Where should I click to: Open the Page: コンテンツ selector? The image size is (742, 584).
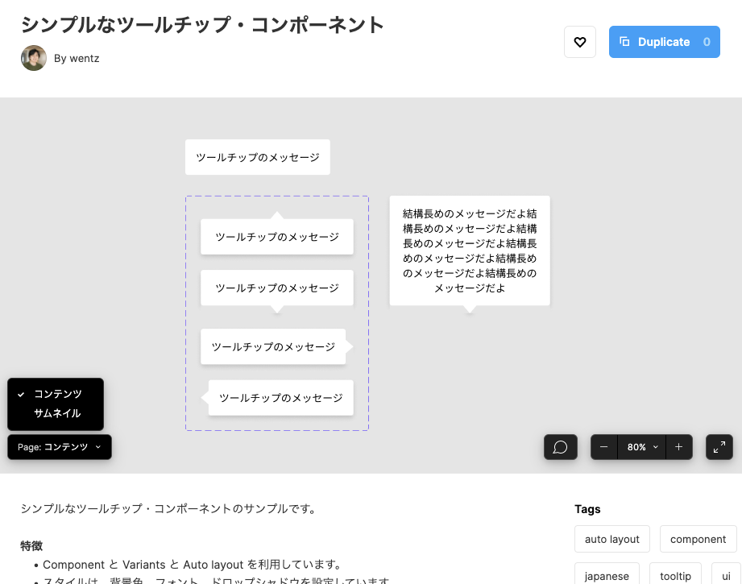(x=59, y=447)
